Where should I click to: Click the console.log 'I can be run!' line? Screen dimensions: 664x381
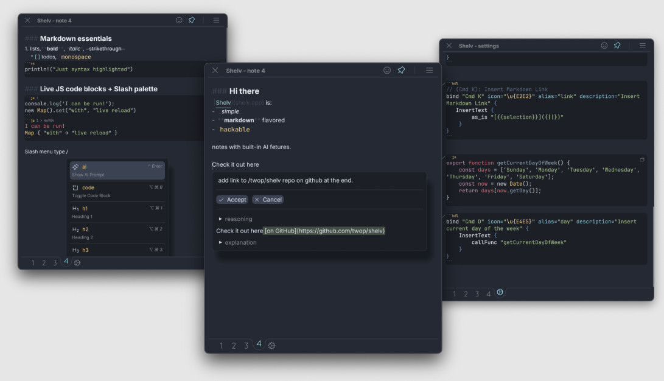tap(69, 103)
